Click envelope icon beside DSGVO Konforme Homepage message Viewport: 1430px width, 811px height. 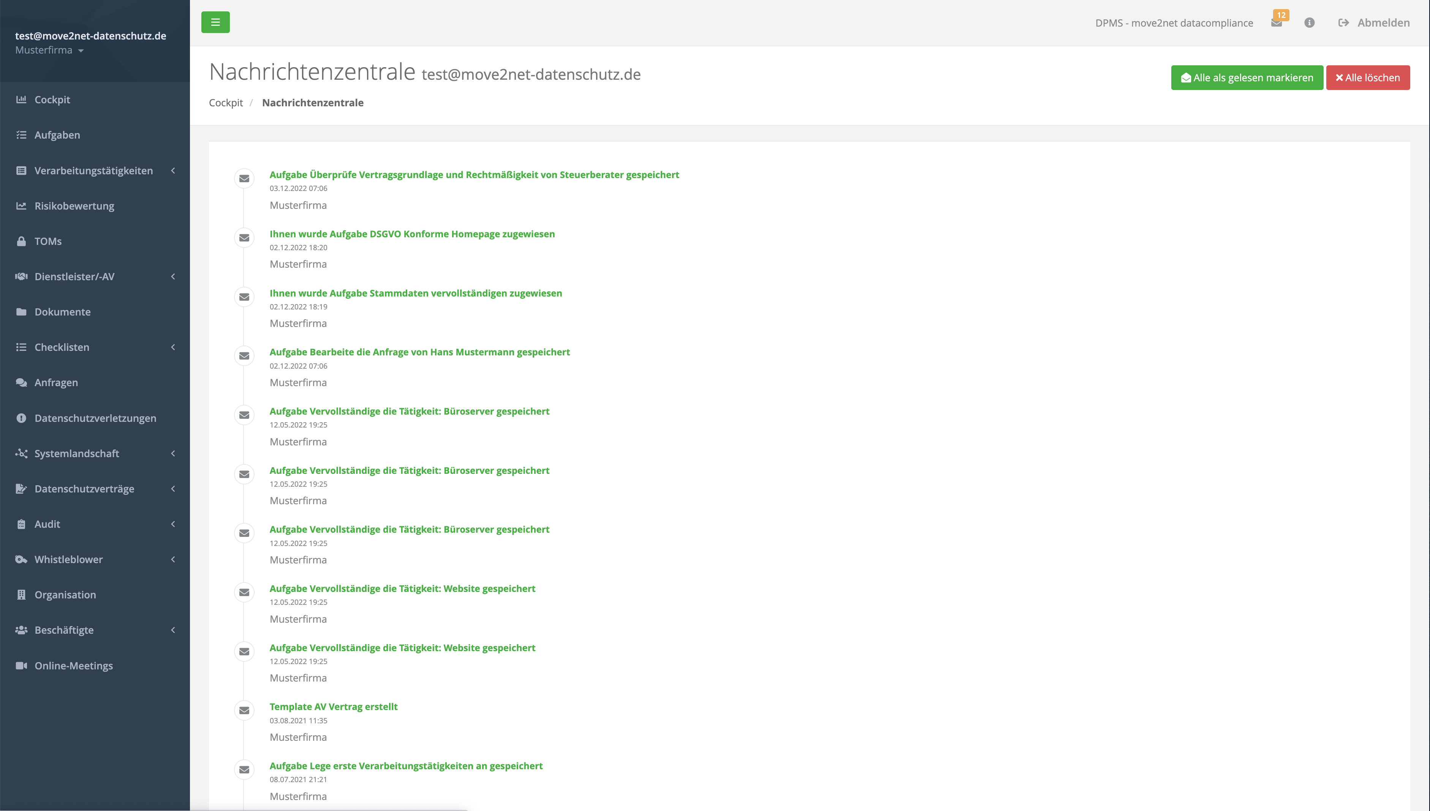point(244,238)
